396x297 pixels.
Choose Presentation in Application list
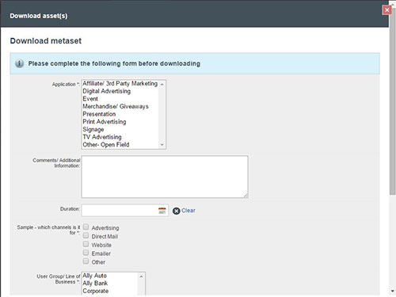120,114
